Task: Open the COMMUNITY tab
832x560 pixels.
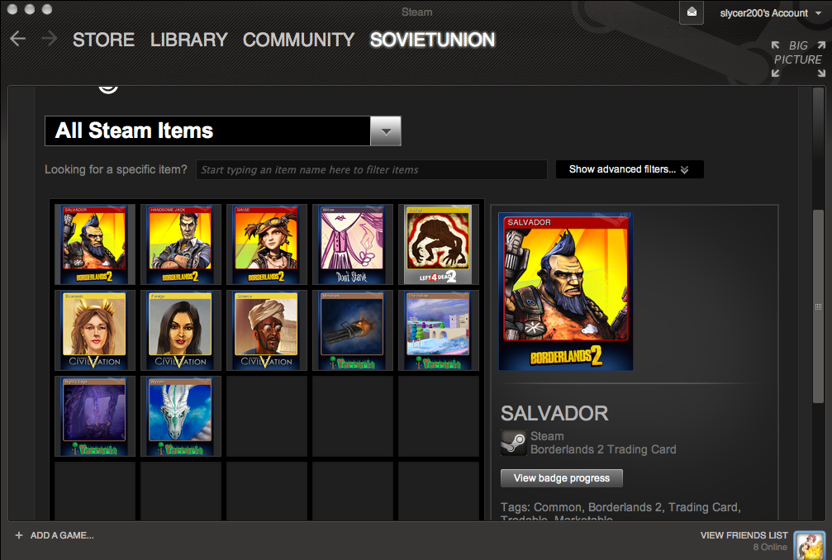Action: [x=299, y=40]
